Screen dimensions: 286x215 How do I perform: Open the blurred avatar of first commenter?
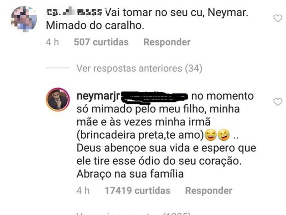pyautogui.click(x=24, y=18)
